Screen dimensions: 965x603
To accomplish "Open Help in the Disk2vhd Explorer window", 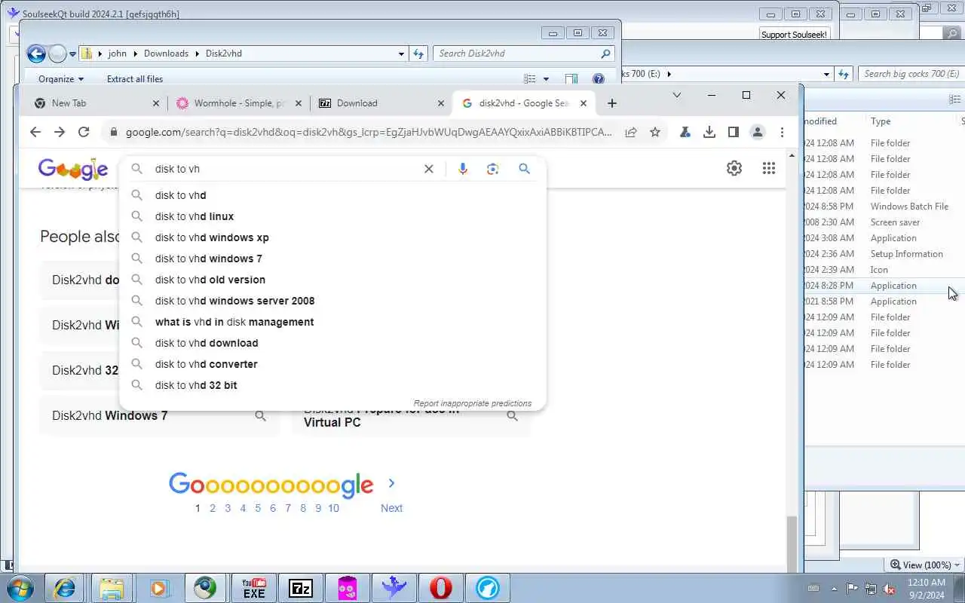I will coord(599,78).
